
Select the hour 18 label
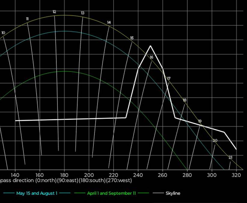pyautogui.click(x=184, y=100)
